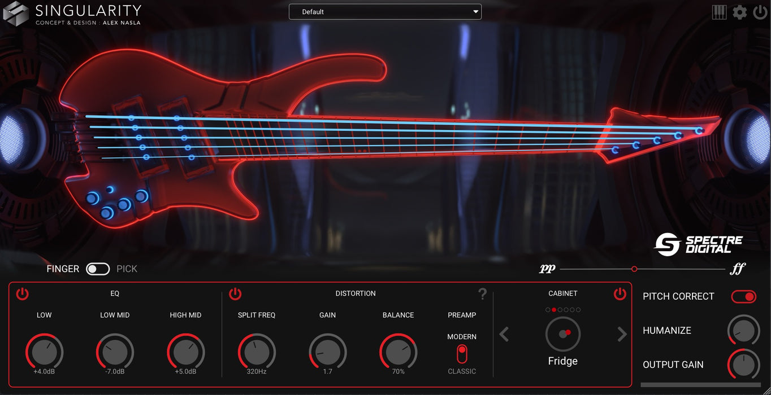
Task: Open the settings gear
Action: pos(739,12)
